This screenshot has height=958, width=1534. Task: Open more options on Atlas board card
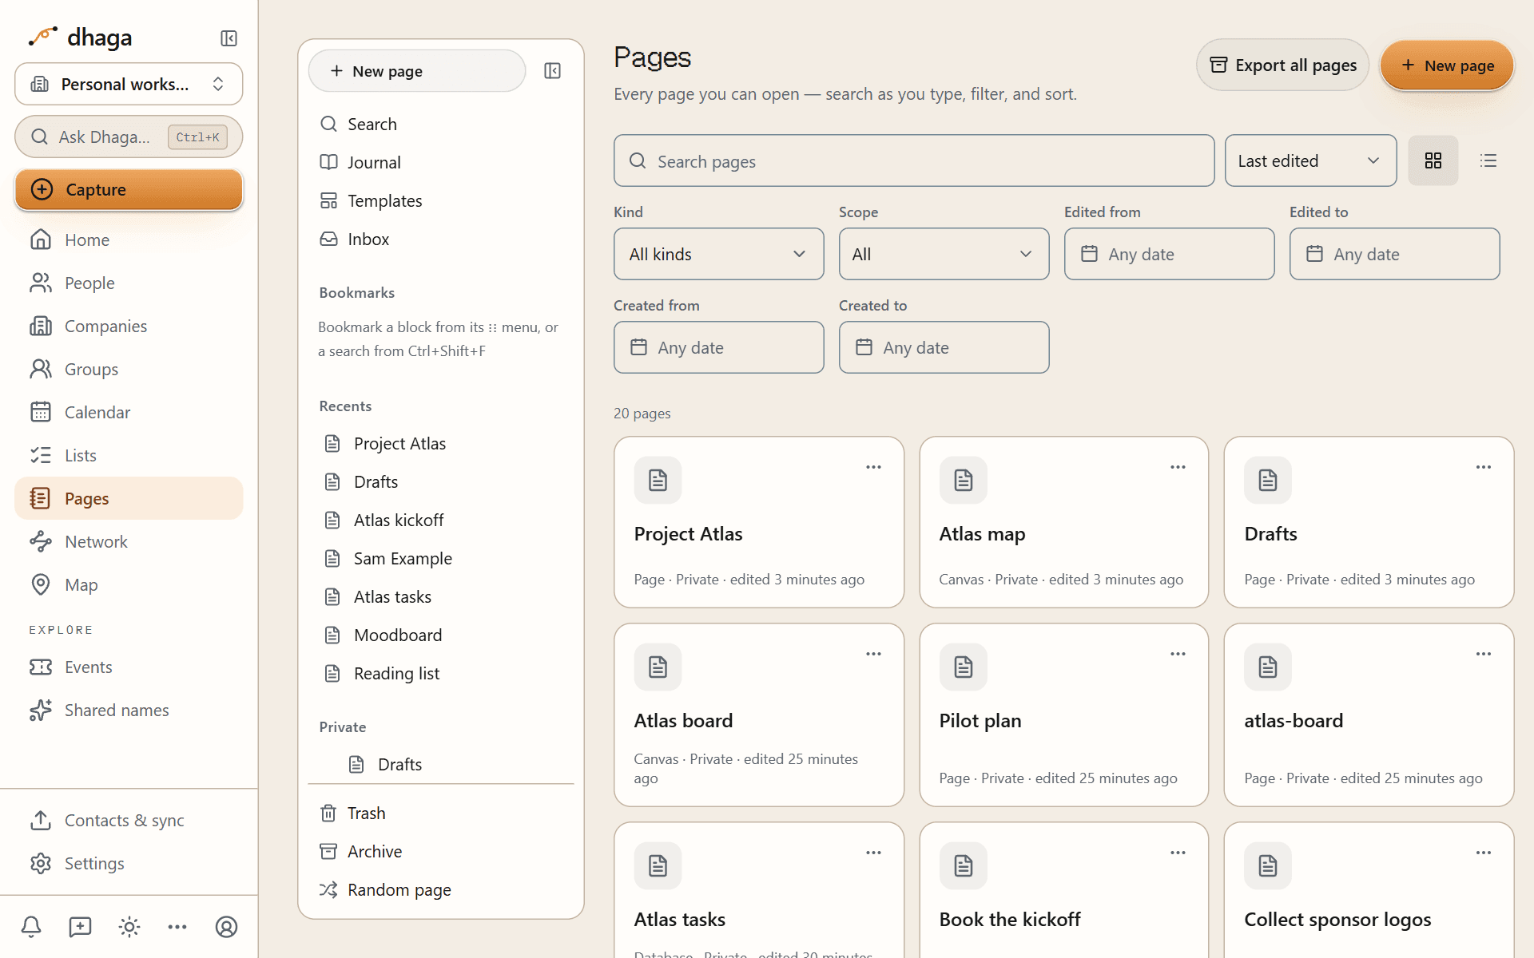click(873, 654)
